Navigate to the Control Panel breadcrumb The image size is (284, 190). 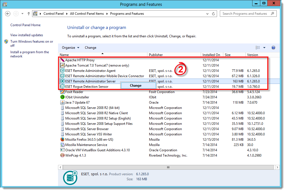tap(54, 14)
